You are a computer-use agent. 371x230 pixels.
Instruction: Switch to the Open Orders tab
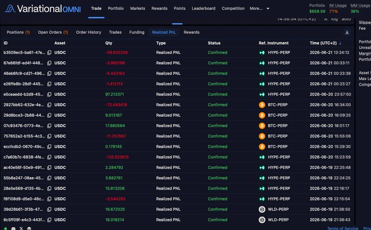coord(53,32)
